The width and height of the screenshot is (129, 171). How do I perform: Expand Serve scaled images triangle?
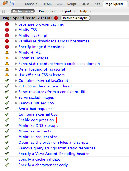pyautogui.click(x=16, y=97)
